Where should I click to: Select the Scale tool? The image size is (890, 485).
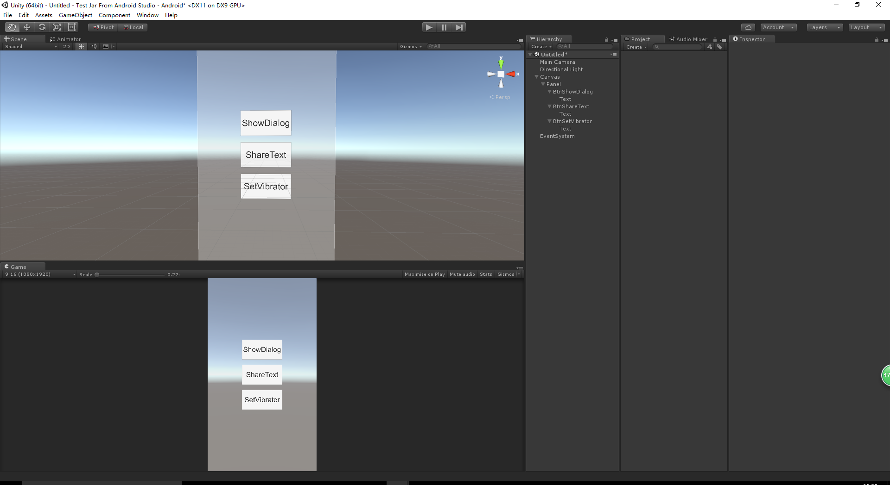(x=57, y=27)
